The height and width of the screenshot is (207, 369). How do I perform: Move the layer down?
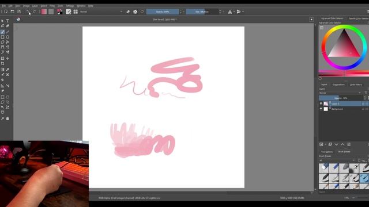tap(337, 144)
